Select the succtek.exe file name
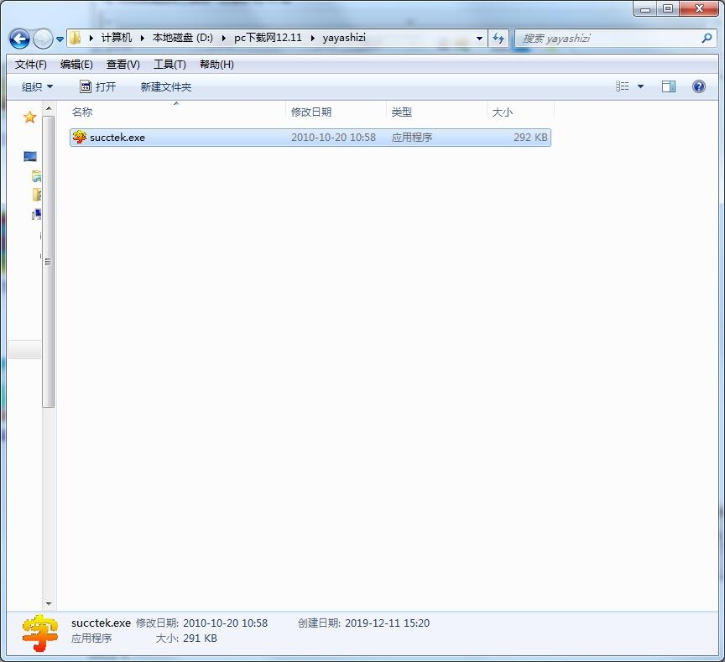725x662 pixels. 117,138
